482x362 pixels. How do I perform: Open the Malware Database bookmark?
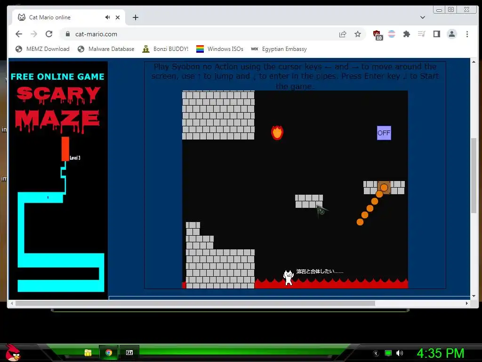106,49
